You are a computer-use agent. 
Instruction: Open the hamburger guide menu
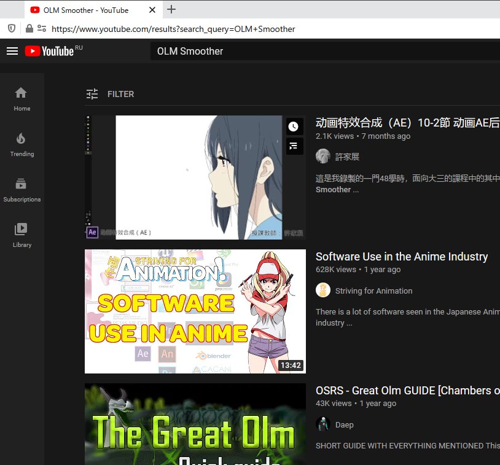[12, 51]
